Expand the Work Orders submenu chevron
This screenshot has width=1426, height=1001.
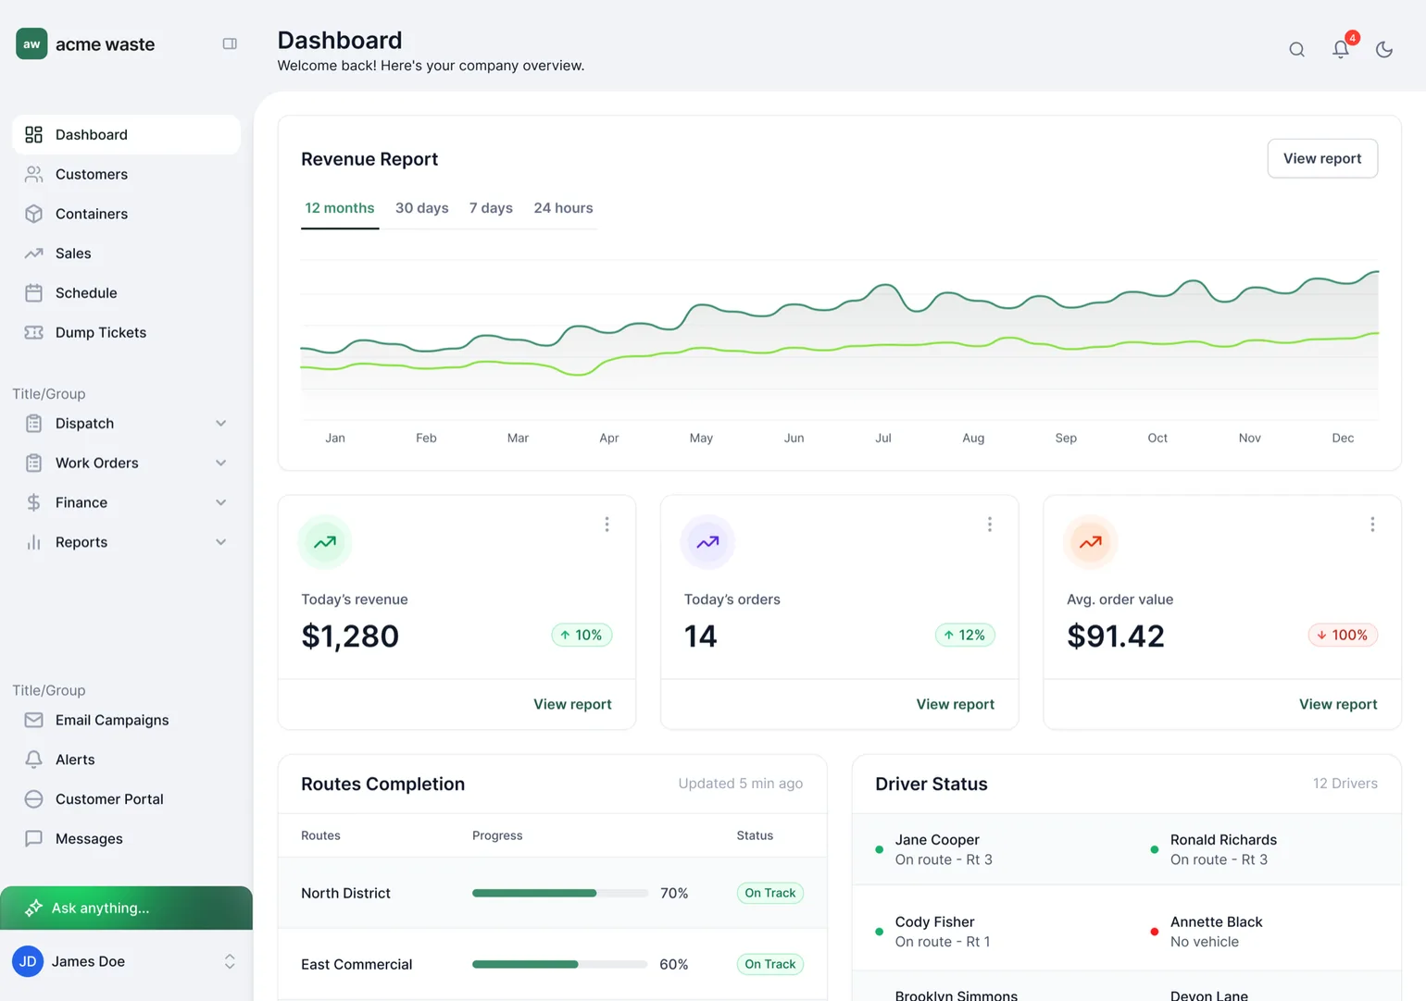point(221,463)
